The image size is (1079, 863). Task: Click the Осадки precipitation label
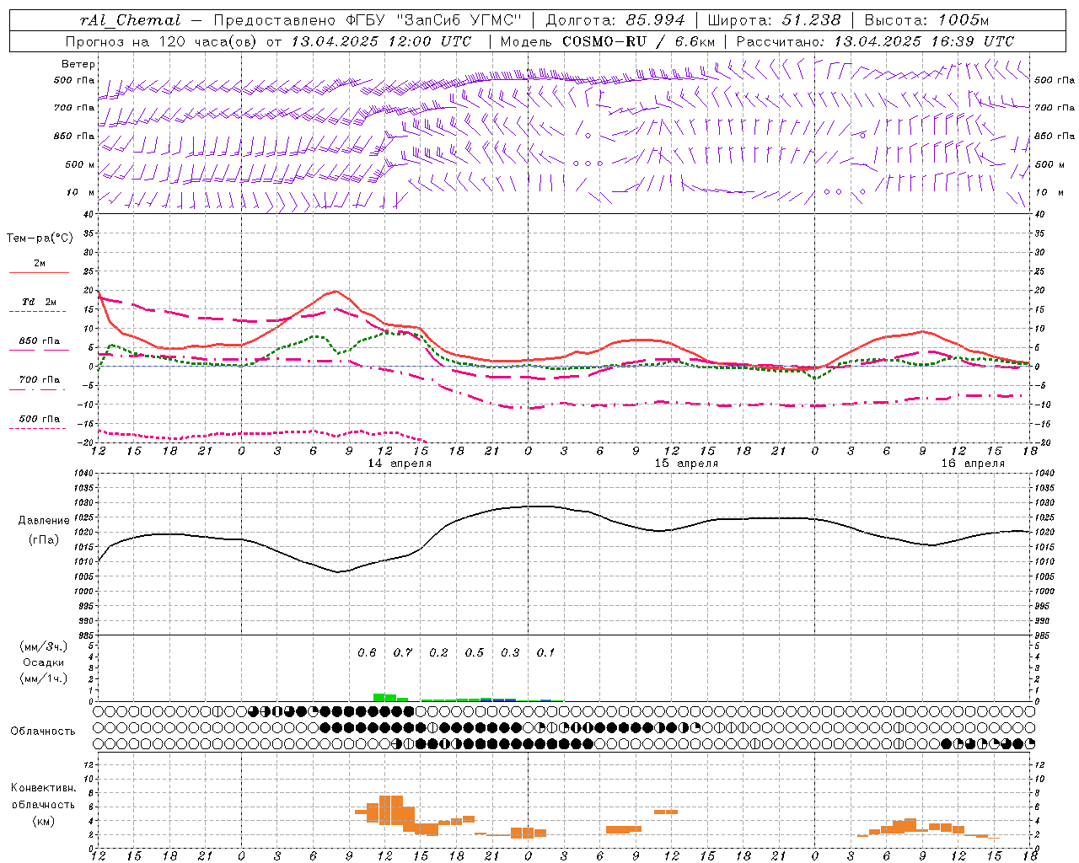click(44, 662)
